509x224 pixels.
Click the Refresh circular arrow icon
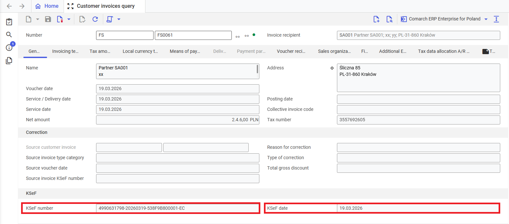click(x=95, y=19)
